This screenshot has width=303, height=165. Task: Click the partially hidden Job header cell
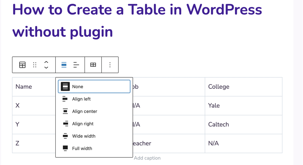(x=169, y=87)
